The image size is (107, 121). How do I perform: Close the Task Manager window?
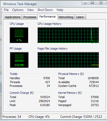tap(101, 3)
